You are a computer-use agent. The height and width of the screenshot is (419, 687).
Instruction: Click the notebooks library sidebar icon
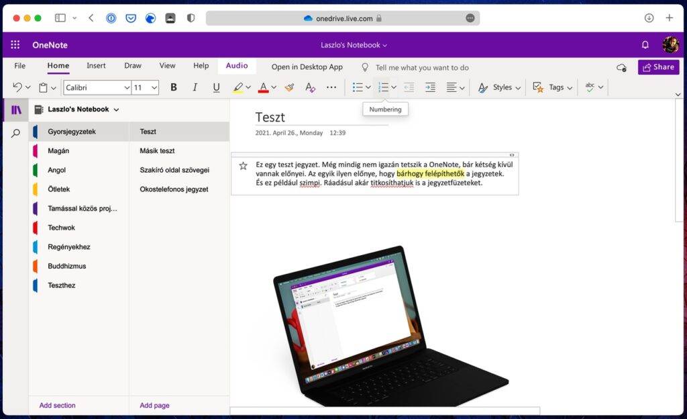point(16,109)
